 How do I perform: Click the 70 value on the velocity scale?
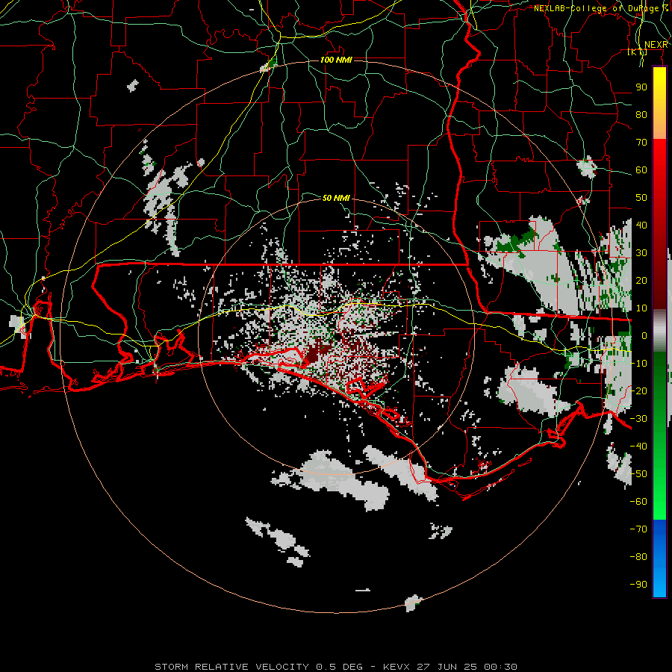(x=641, y=143)
